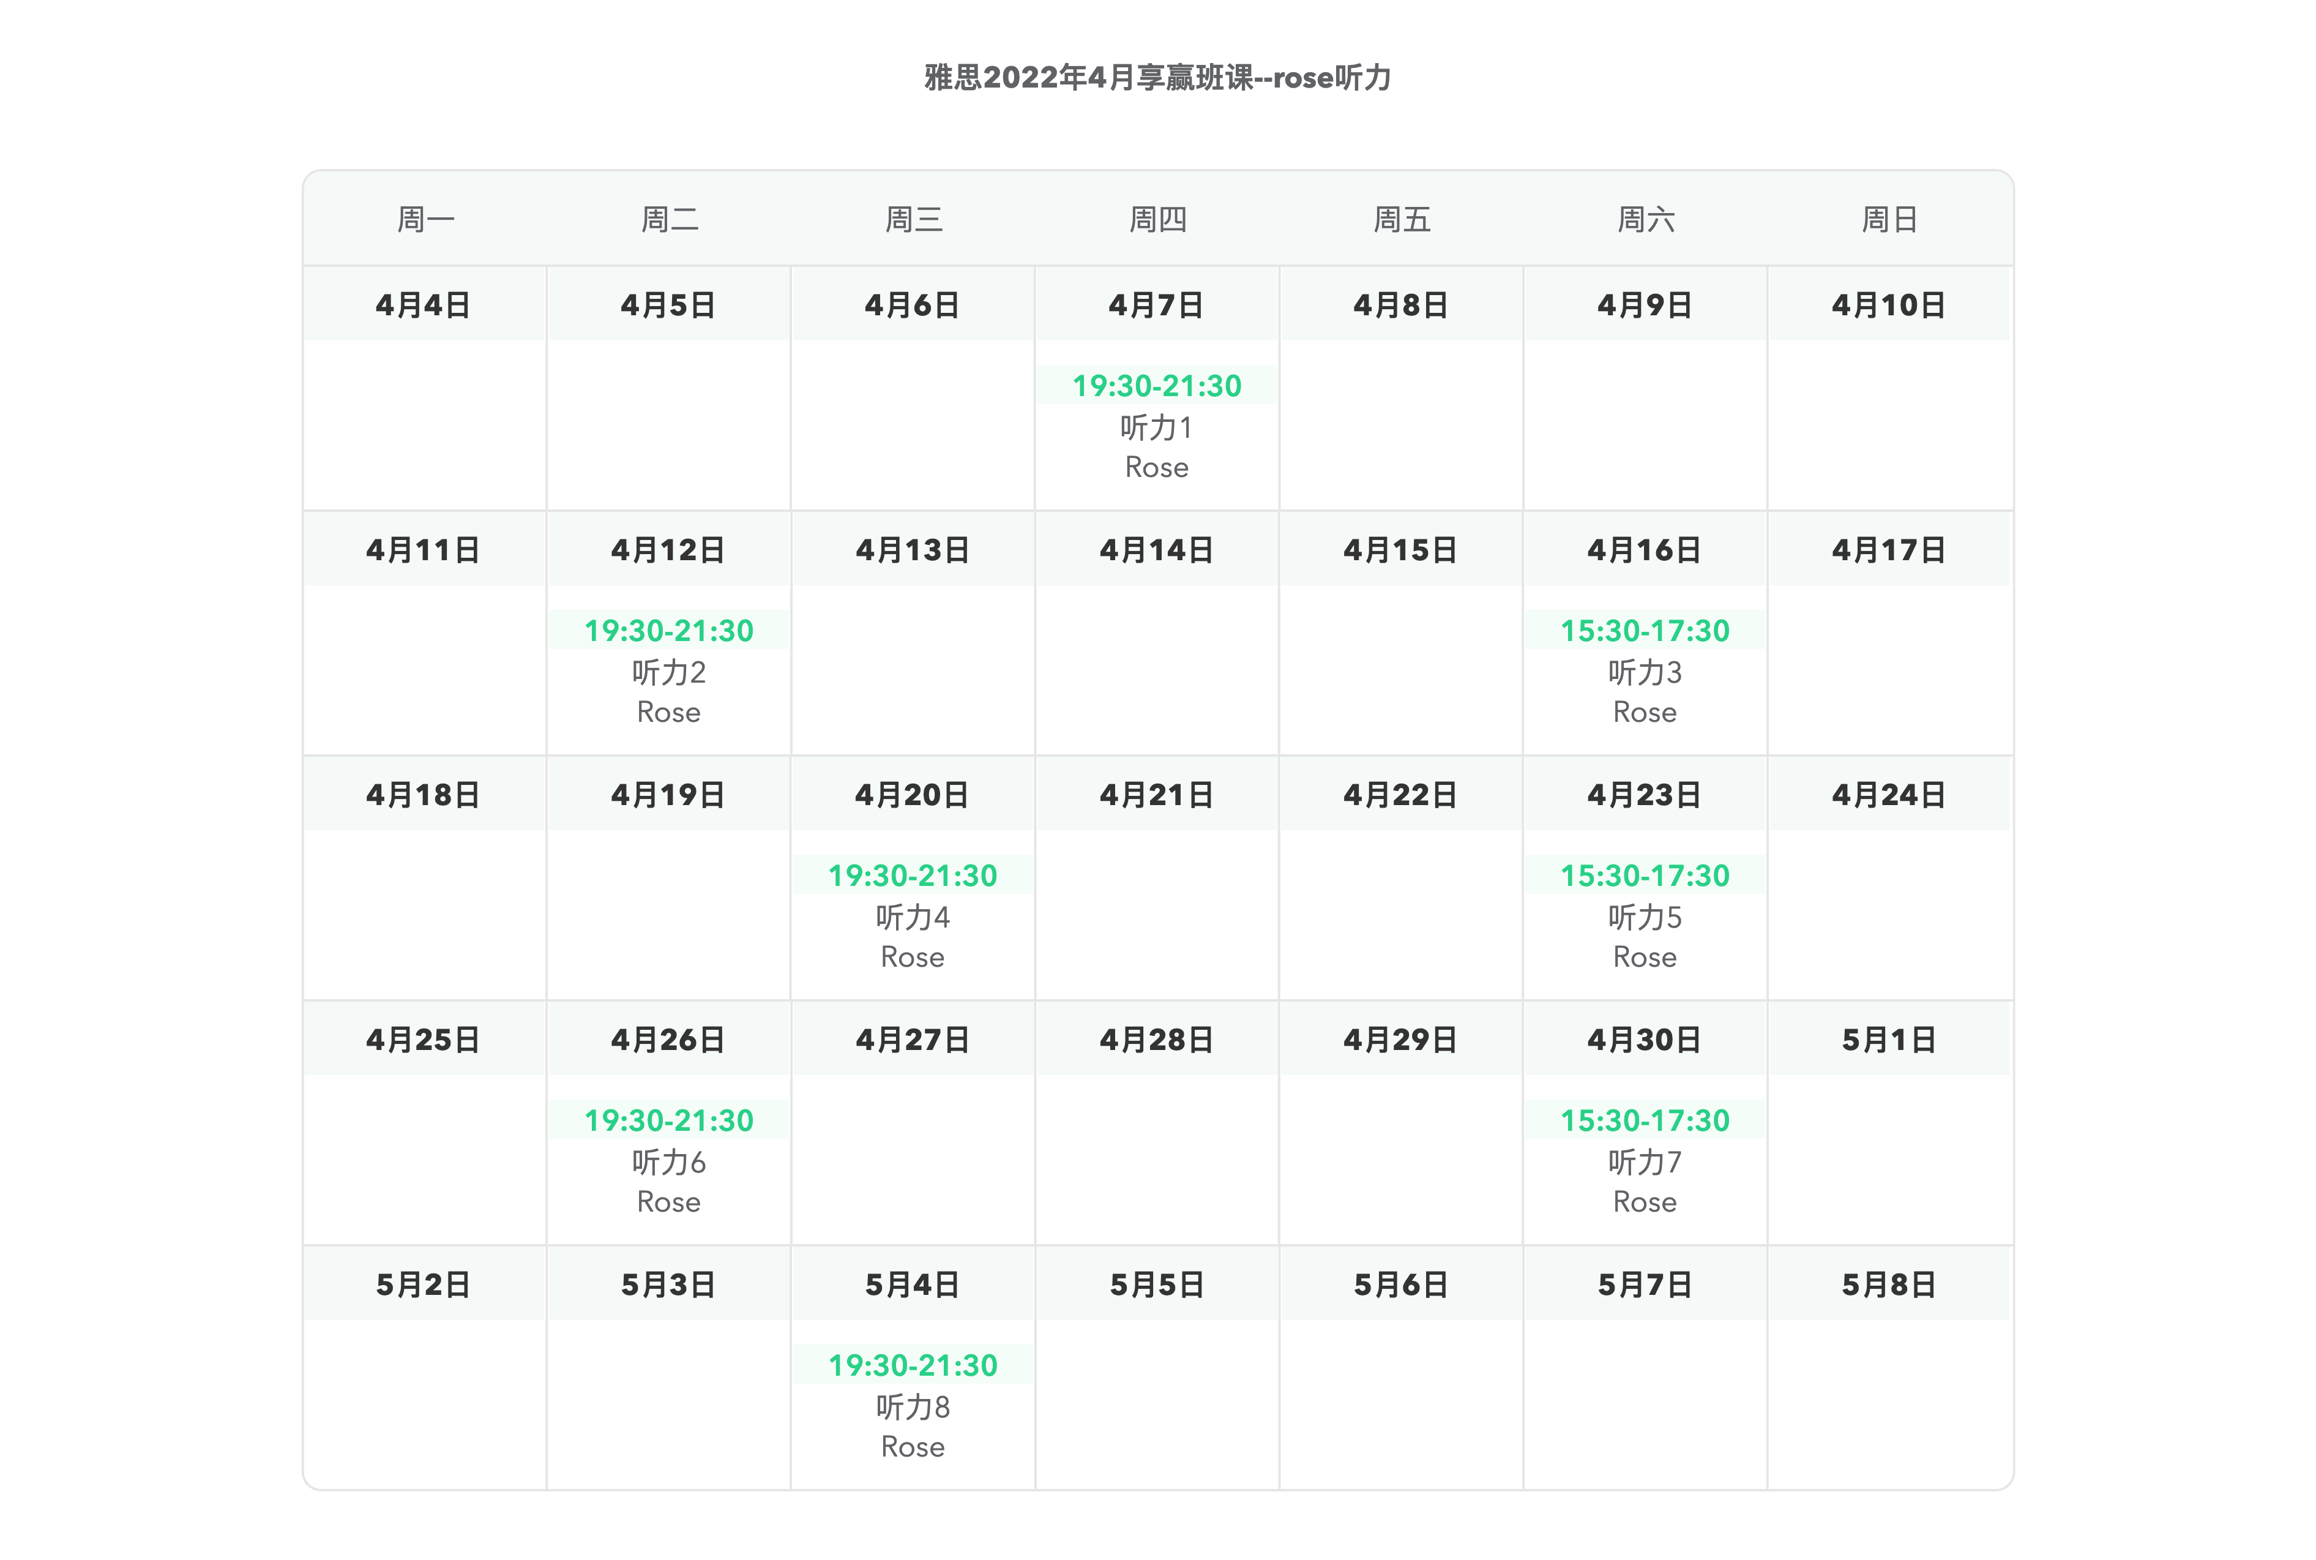Screen dimensions: 2316x1560
Task: Click Rose teacher name under 听力8
Action: [x=913, y=1446]
